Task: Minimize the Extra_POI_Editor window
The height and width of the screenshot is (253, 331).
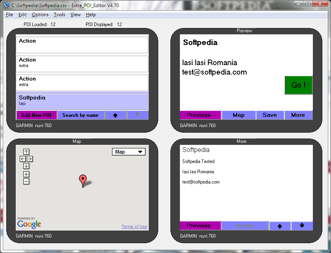Action: (298, 4)
